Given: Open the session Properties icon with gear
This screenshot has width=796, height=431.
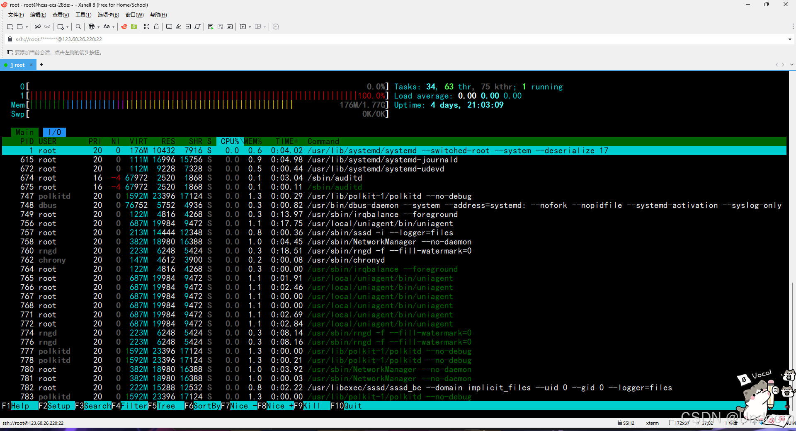Looking at the screenshot, I should [x=61, y=27].
